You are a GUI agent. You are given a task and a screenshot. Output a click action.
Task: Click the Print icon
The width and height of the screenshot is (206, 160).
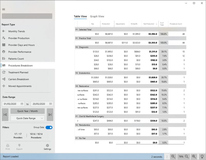point(8,146)
